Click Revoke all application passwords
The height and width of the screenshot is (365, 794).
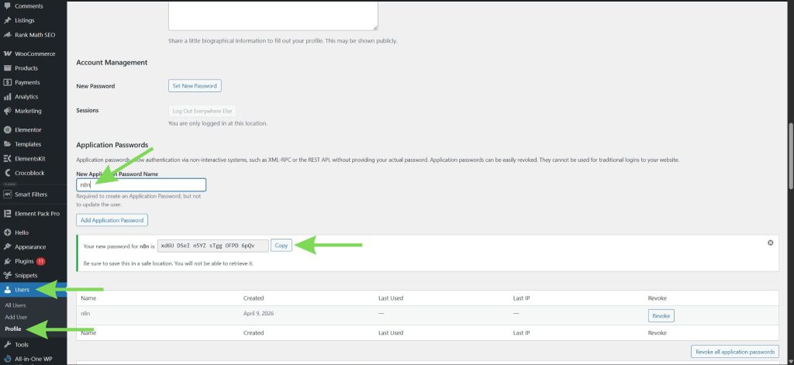coord(734,352)
